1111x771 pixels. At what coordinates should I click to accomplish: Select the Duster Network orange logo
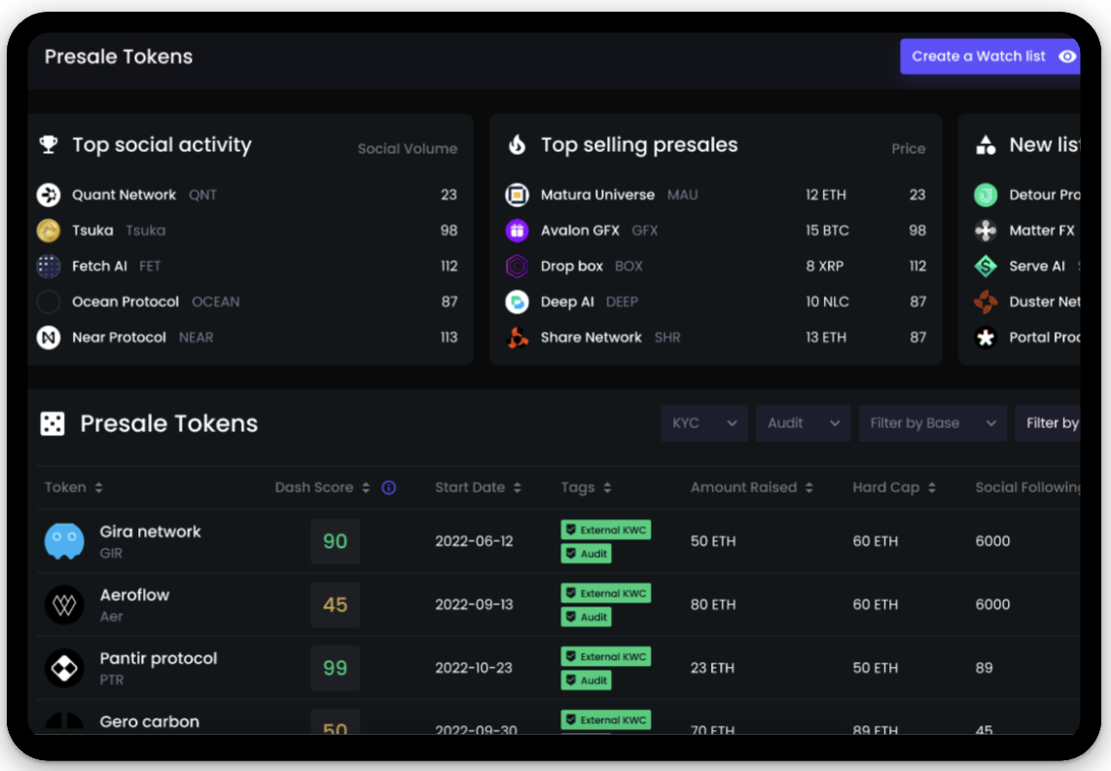986,302
